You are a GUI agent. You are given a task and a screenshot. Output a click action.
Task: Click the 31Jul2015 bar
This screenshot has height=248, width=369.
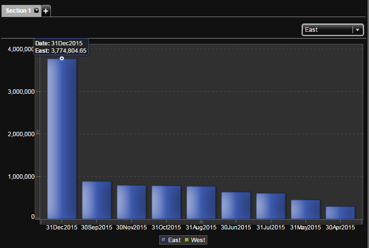pyautogui.click(x=271, y=206)
